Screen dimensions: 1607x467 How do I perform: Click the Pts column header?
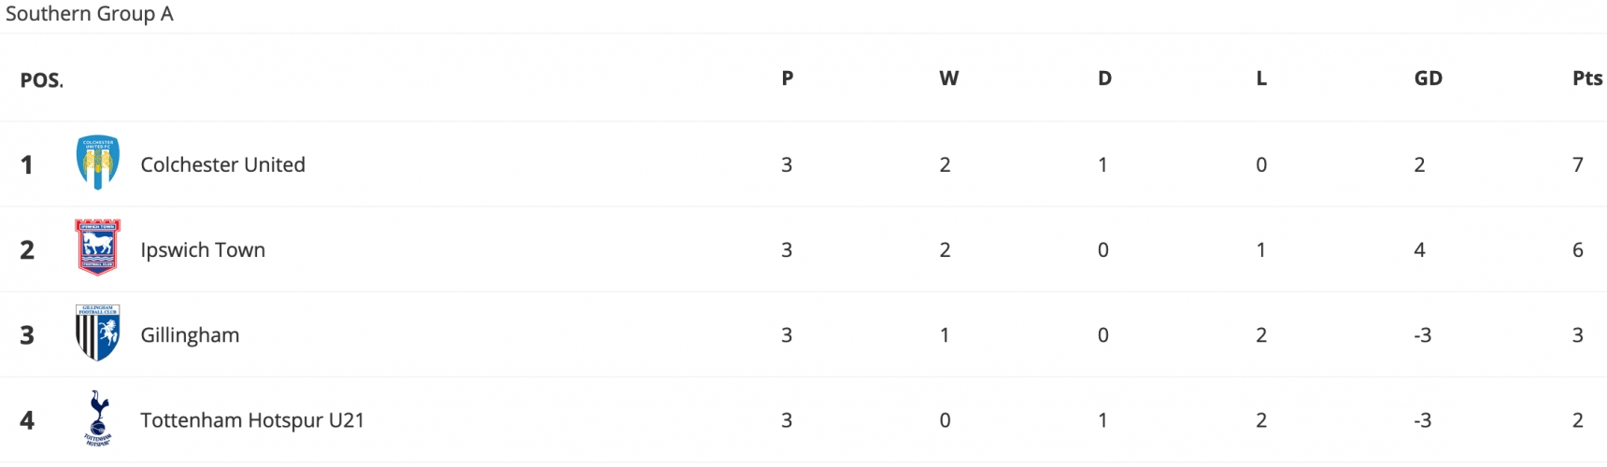1587,78
